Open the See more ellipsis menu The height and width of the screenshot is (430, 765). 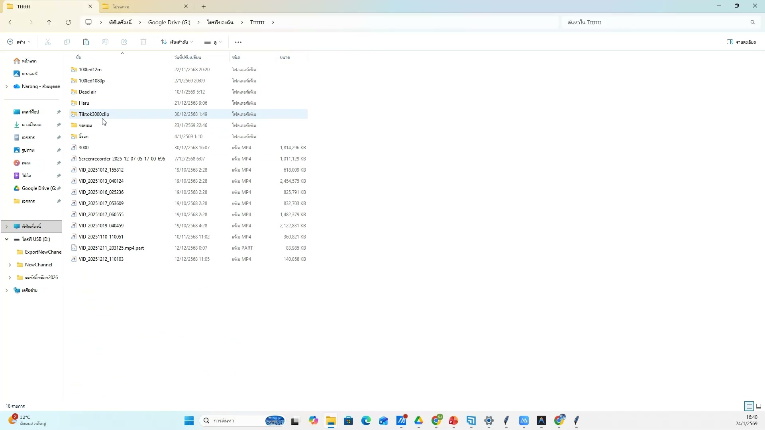238,42
